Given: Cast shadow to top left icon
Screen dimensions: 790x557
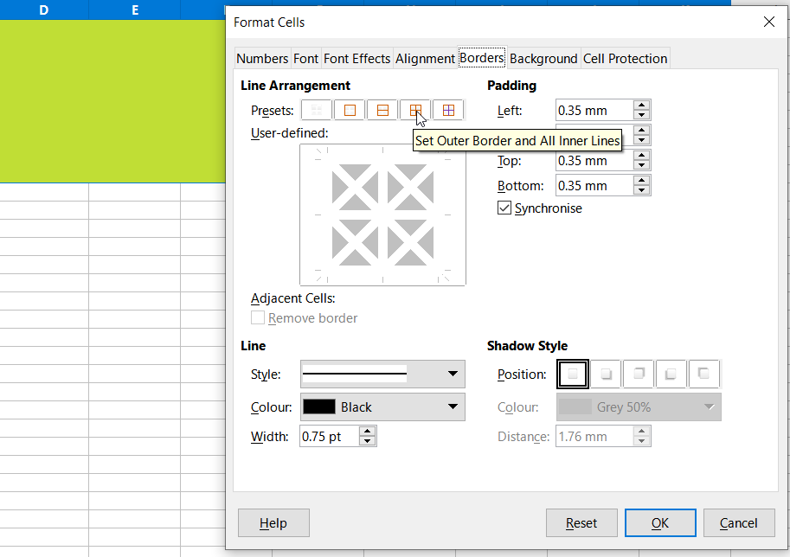Looking at the screenshot, I should point(704,375).
